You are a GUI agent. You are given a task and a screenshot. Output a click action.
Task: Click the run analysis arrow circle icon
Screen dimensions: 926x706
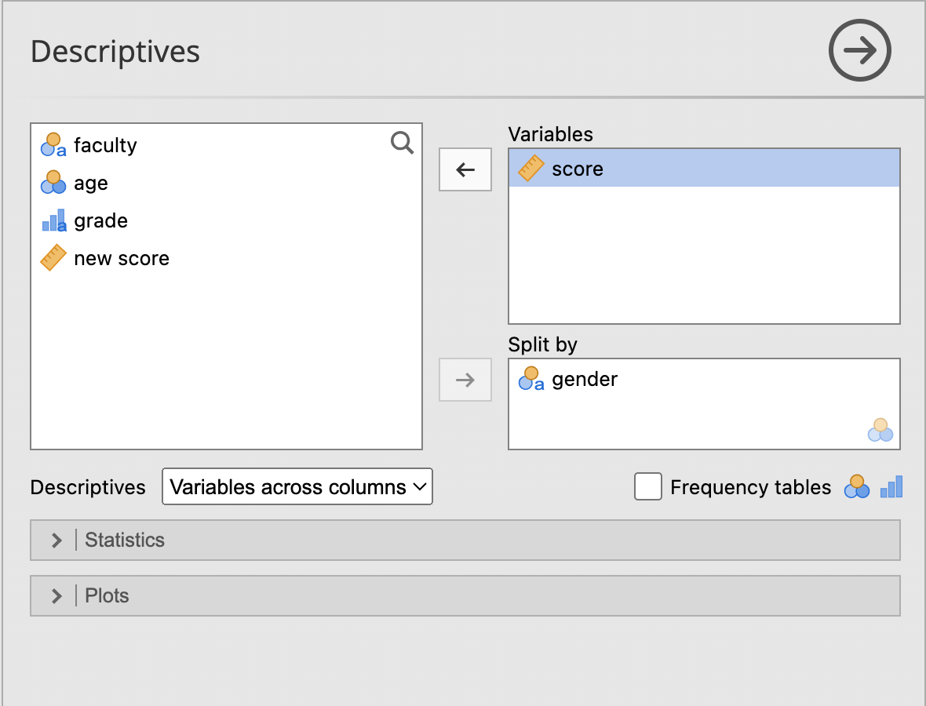[860, 51]
